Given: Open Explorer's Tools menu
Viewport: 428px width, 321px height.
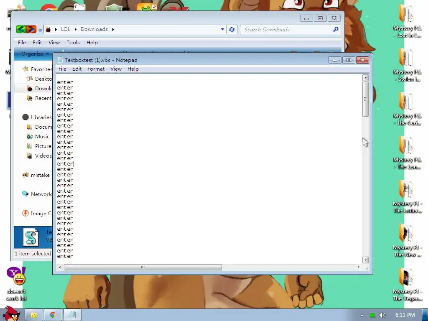Looking at the screenshot, I should click(x=73, y=42).
